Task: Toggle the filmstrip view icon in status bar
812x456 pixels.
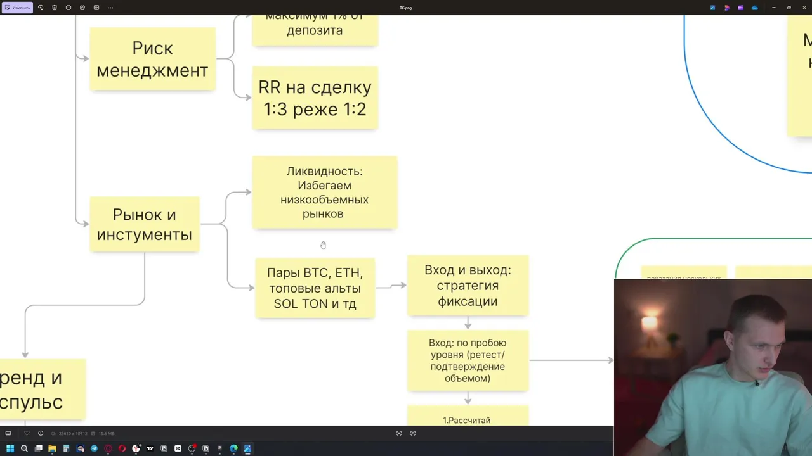Action: tap(8, 433)
